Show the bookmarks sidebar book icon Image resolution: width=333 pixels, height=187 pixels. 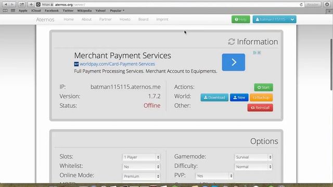click(5, 10)
